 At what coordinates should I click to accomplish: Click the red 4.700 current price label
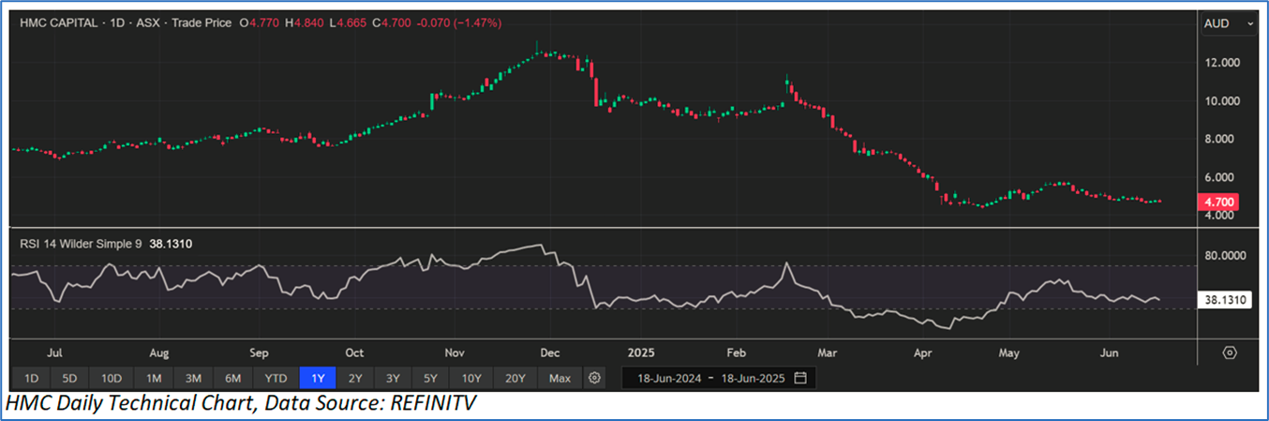pyautogui.click(x=1218, y=202)
